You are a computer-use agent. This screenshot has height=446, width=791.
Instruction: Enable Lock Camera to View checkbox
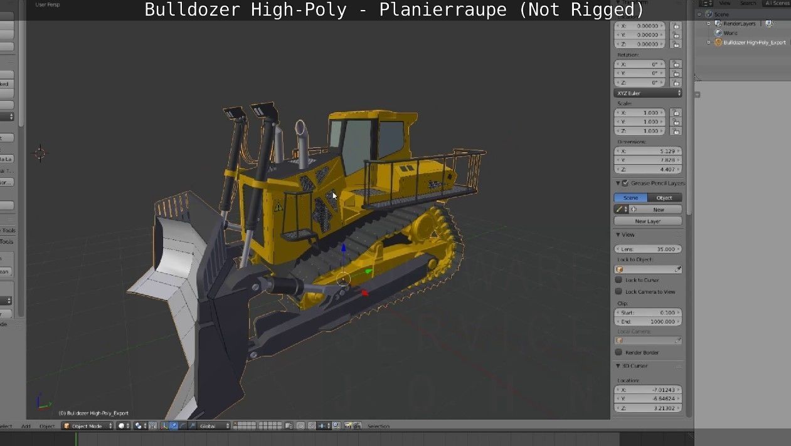point(618,291)
